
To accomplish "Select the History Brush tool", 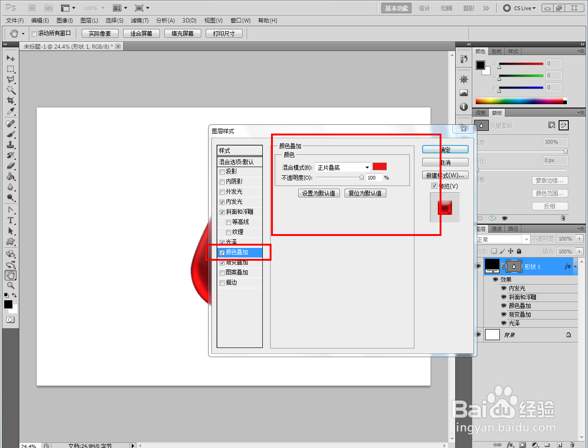I will point(11,156).
